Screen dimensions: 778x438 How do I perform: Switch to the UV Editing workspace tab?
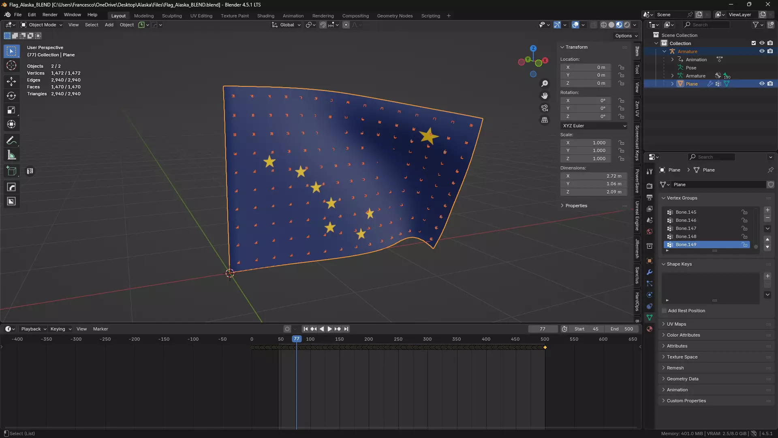click(x=201, y=16)
